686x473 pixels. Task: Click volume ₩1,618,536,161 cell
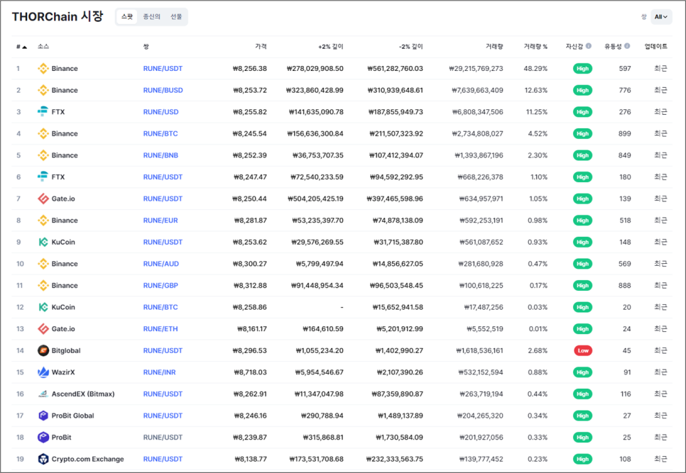tap(479, 351)
